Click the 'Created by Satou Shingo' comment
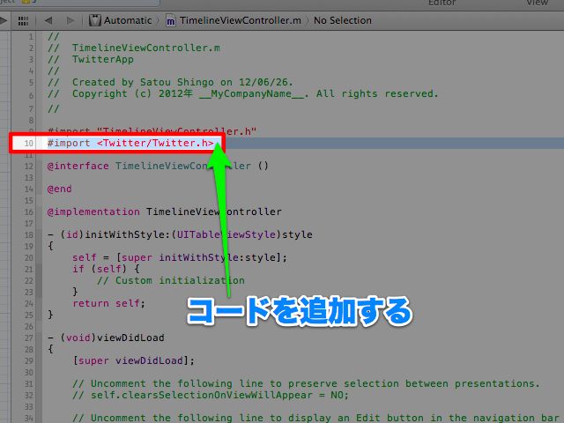The image size is (564, 423). [170, 82]
